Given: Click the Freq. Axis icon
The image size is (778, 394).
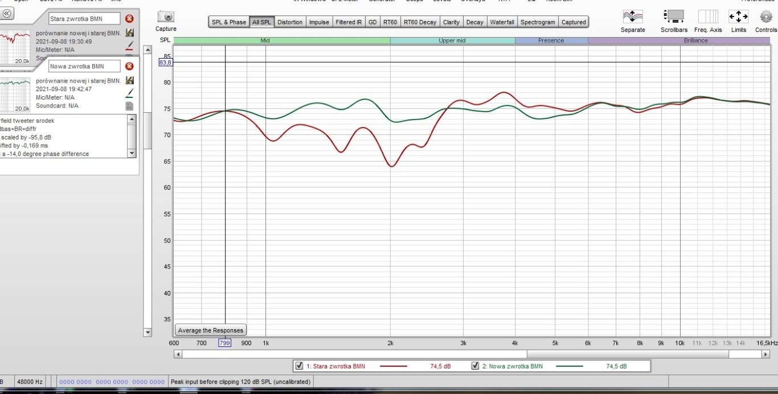Looking at the screenshot, I should click(x=708, y=17).
